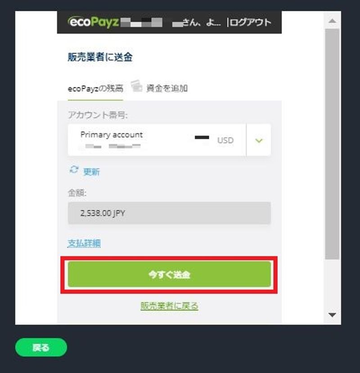Viewport: 360px width, 373px height.
Task: Click scrollbar track below the thumb
Action: click(332, 284)
